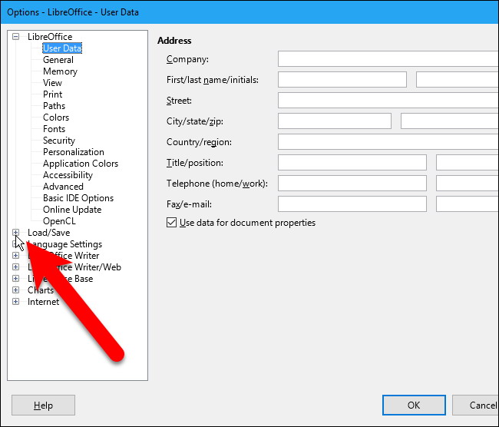Open Personalization options
The image size is (499, 427).
[73, 152]
